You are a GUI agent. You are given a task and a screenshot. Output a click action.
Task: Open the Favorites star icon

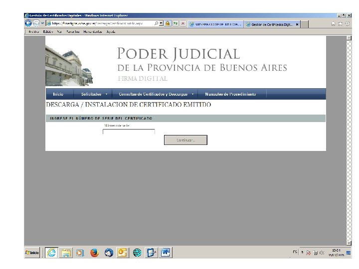(340, 24)
